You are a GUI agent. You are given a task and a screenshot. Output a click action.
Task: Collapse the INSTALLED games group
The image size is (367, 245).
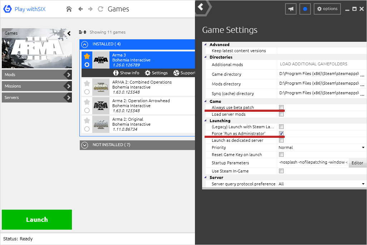85,44
